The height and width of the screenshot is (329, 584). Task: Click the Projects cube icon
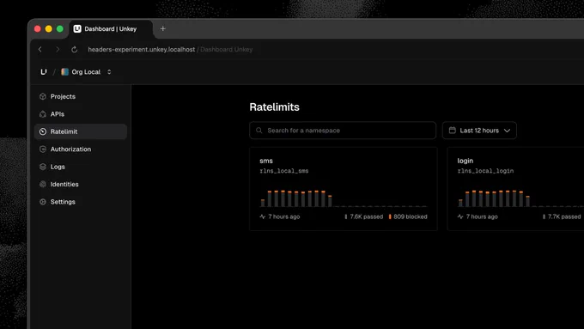(x=43, y=96)
